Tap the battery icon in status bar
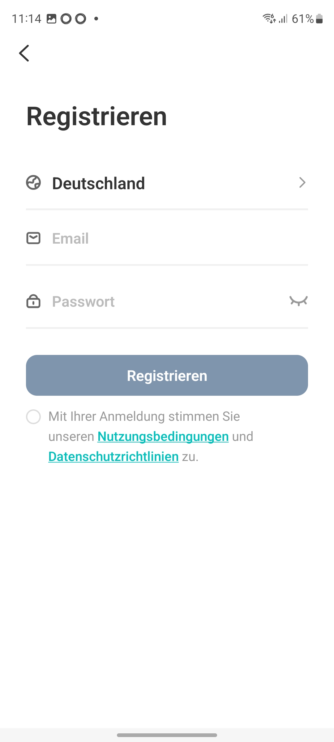 pos(319,19)
